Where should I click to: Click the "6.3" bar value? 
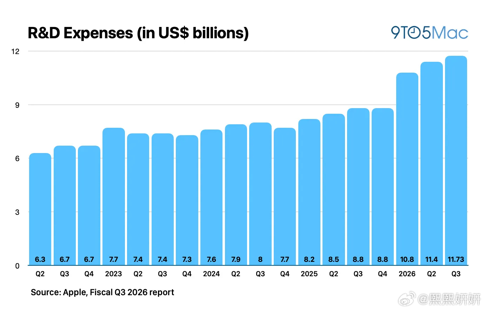pyautogui.click(x=40, y=259)
